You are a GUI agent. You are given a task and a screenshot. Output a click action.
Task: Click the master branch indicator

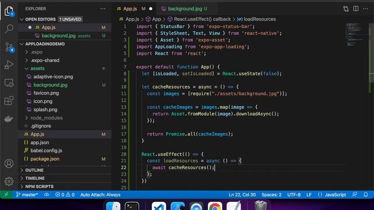[27, 194]
